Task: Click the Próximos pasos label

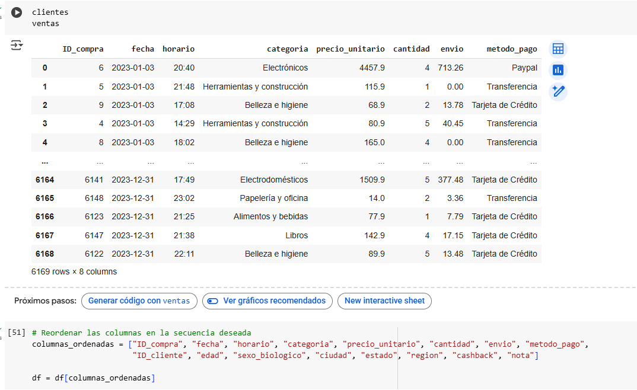Action: tap(45, 301)
